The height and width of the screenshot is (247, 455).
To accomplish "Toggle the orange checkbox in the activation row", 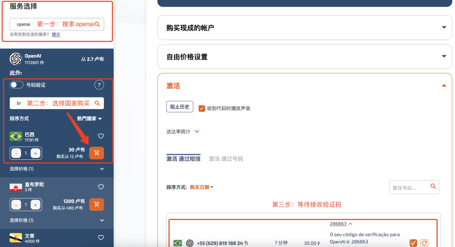I will click(413, 243).
